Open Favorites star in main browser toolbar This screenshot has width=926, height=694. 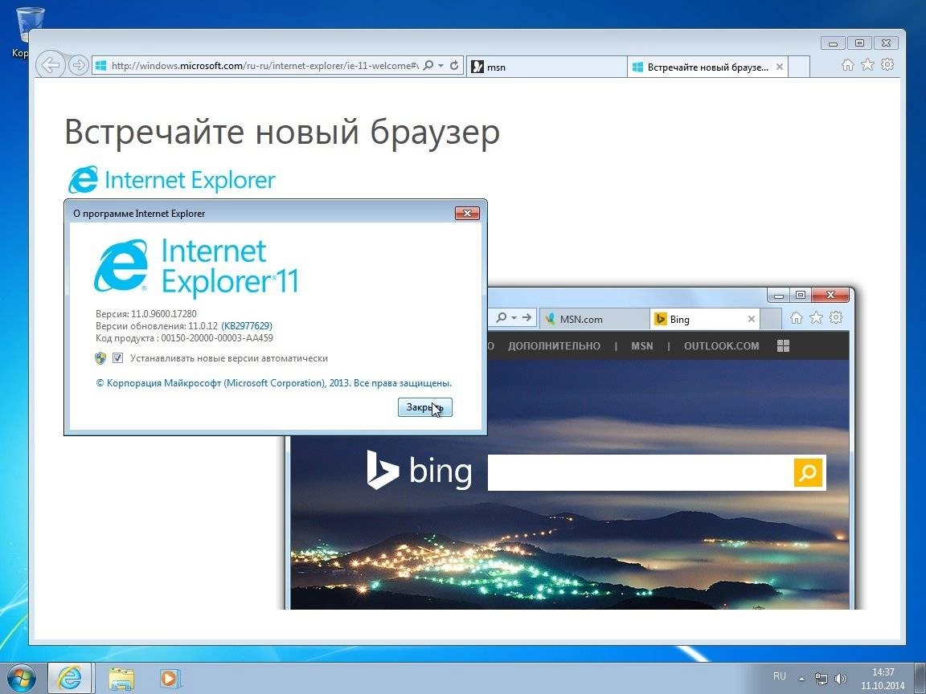(867, 65)
